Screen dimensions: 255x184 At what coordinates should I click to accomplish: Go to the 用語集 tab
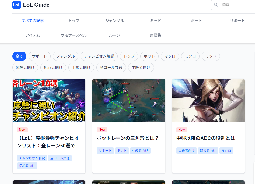155,35
